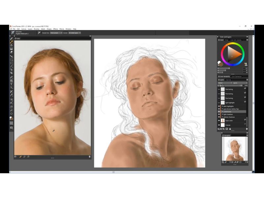Click the folder icon below the reference image
The image size is (264, 198).
15,156
